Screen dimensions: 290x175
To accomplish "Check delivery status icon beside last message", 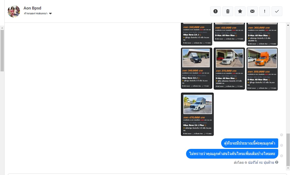I will click(282, 156).
